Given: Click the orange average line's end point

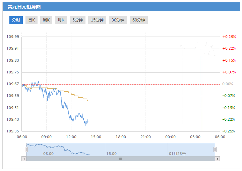Looking at the screenshot, I should [87, 100].
